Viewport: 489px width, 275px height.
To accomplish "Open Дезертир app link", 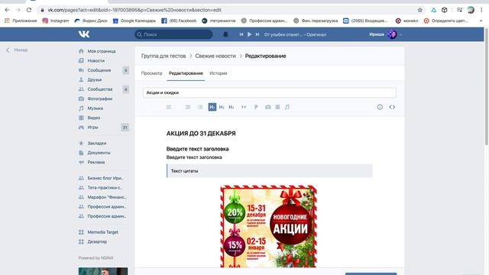I will (97, 241).
